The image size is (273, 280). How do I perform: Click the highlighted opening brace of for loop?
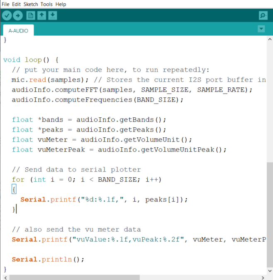pyautogui.click(x=14, y=189)
